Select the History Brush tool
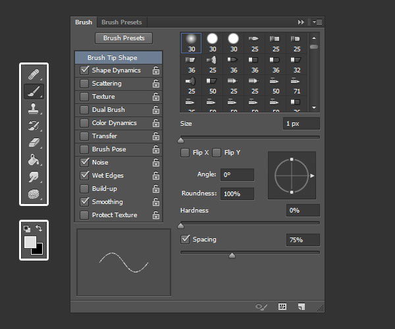 (34, 126)
